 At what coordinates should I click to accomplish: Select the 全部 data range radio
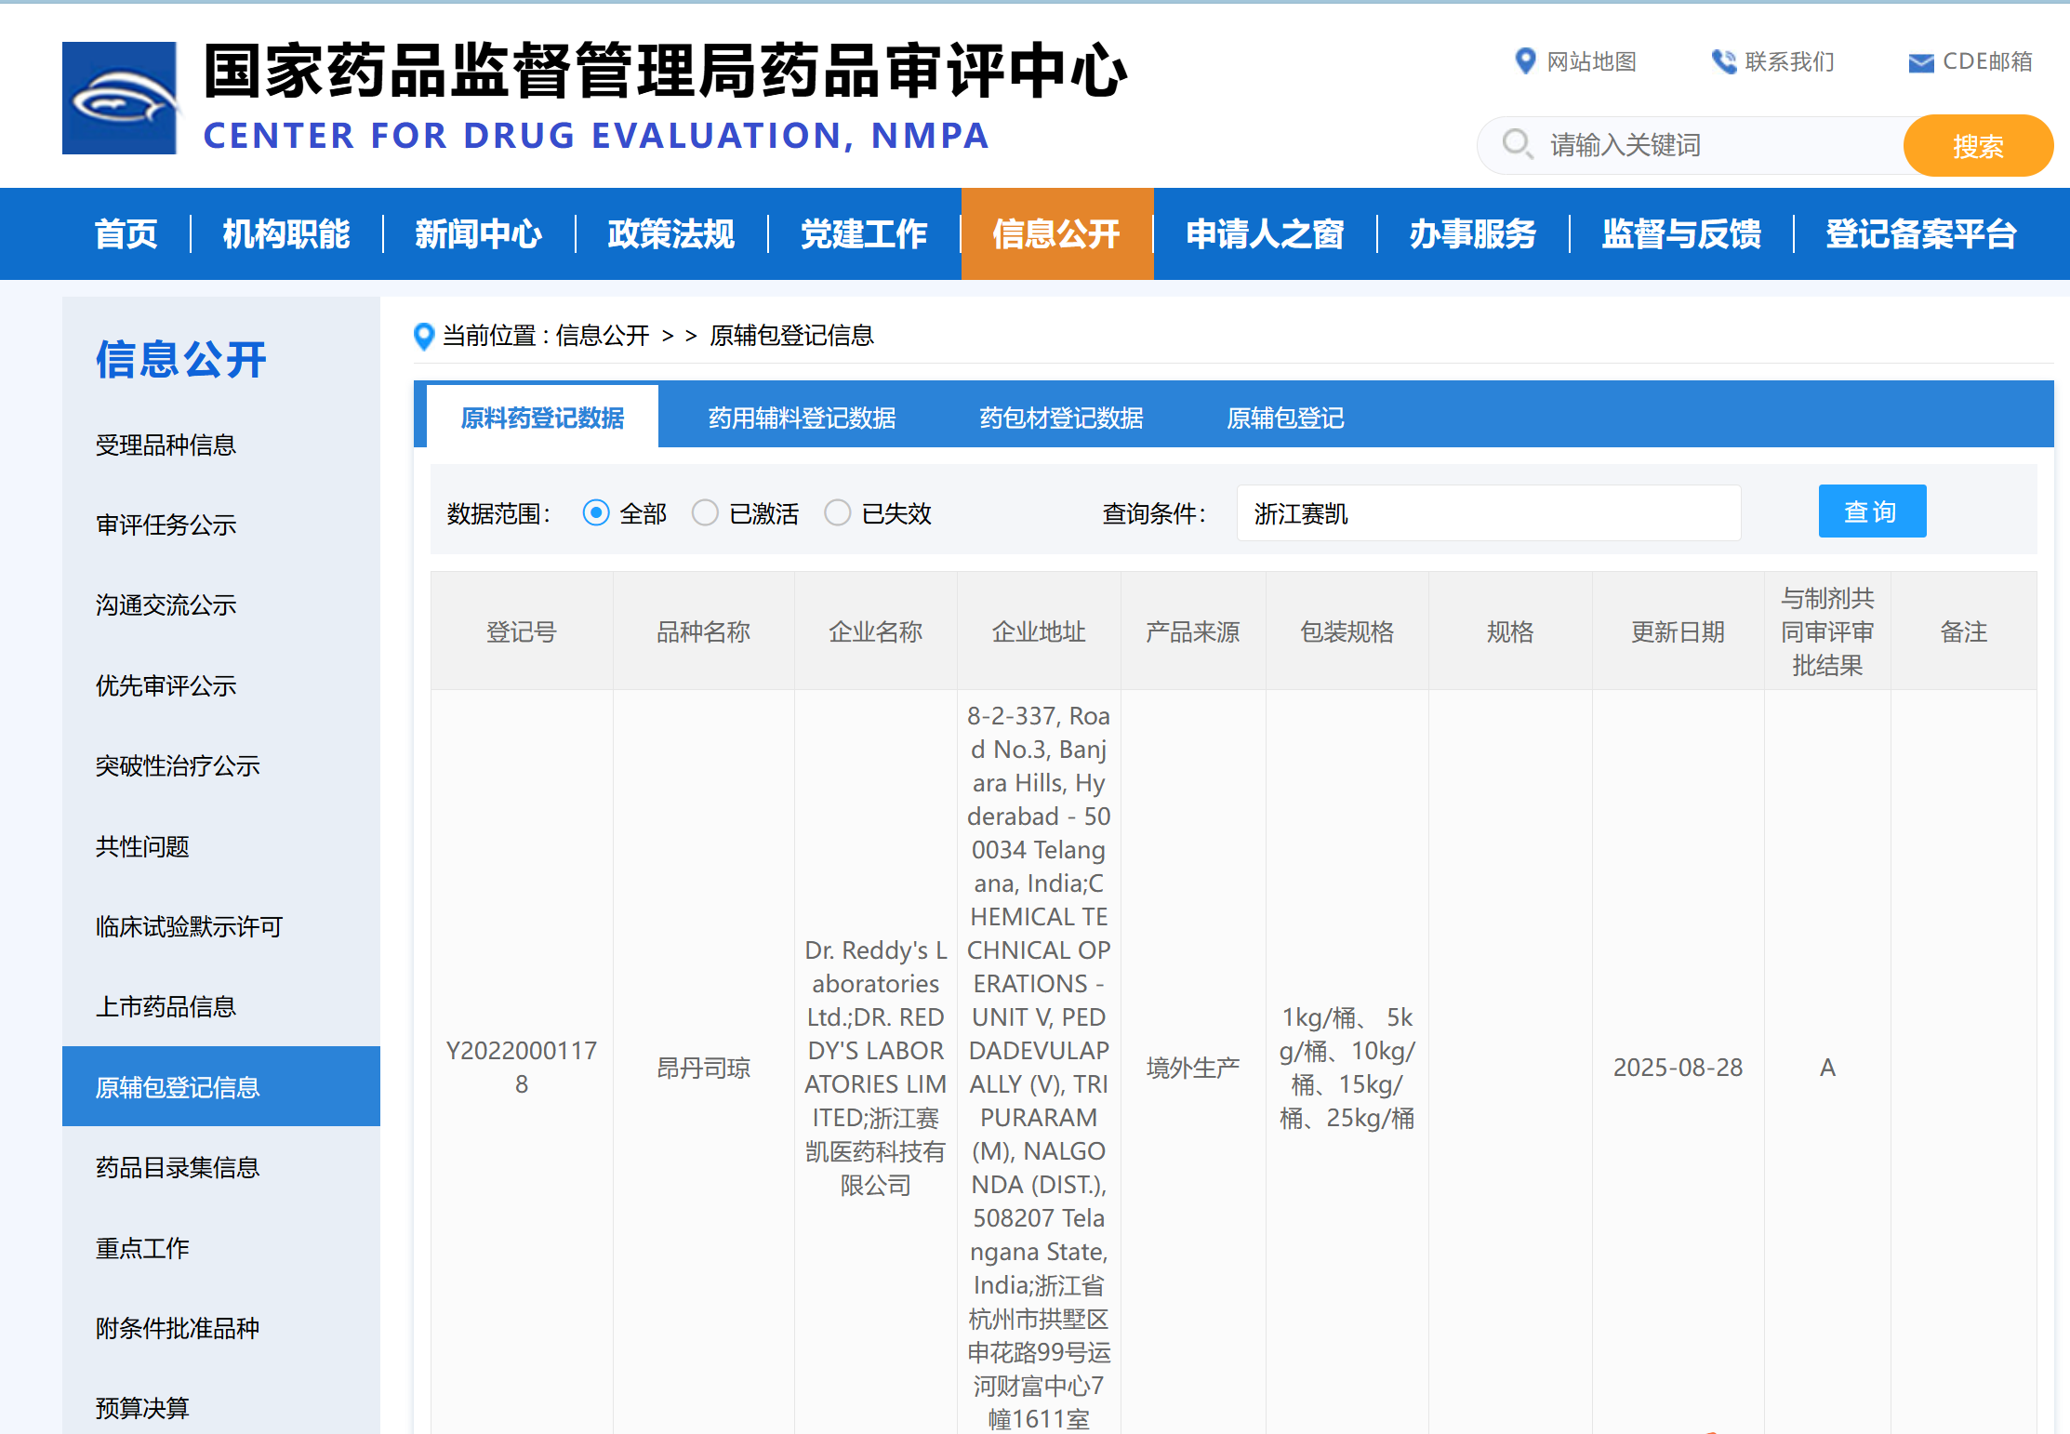point(596,512)
